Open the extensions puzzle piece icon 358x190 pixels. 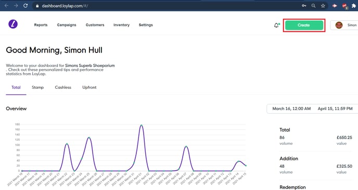pos(354,6)
